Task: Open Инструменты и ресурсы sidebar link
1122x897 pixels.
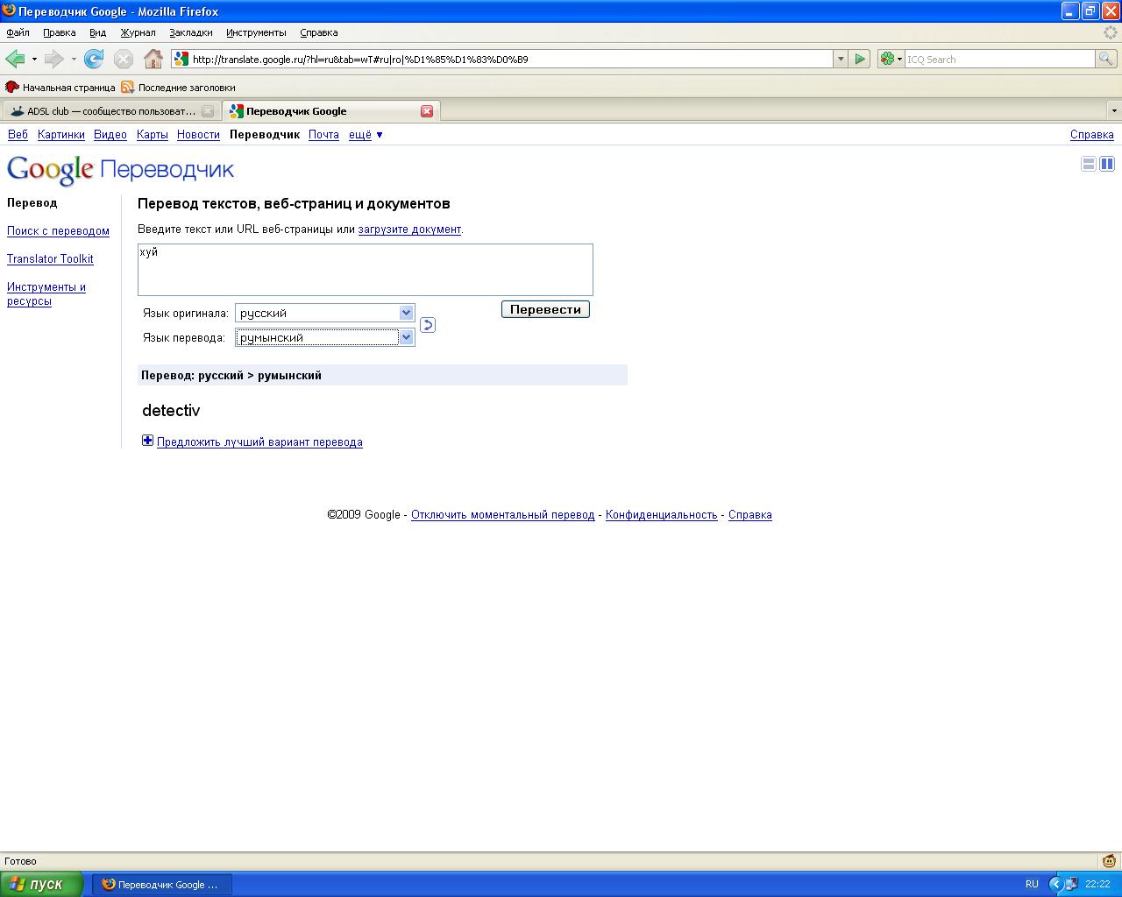Action: 46,294
